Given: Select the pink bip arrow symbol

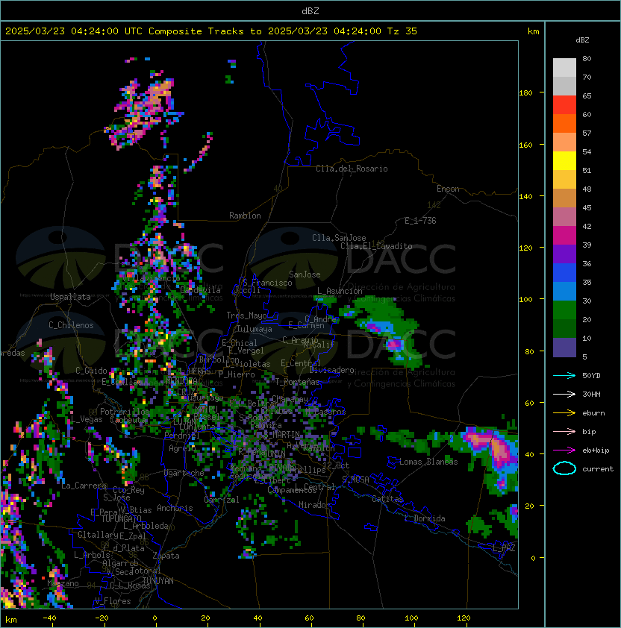Looking at the screenshot, I should [x=564, y=431].
